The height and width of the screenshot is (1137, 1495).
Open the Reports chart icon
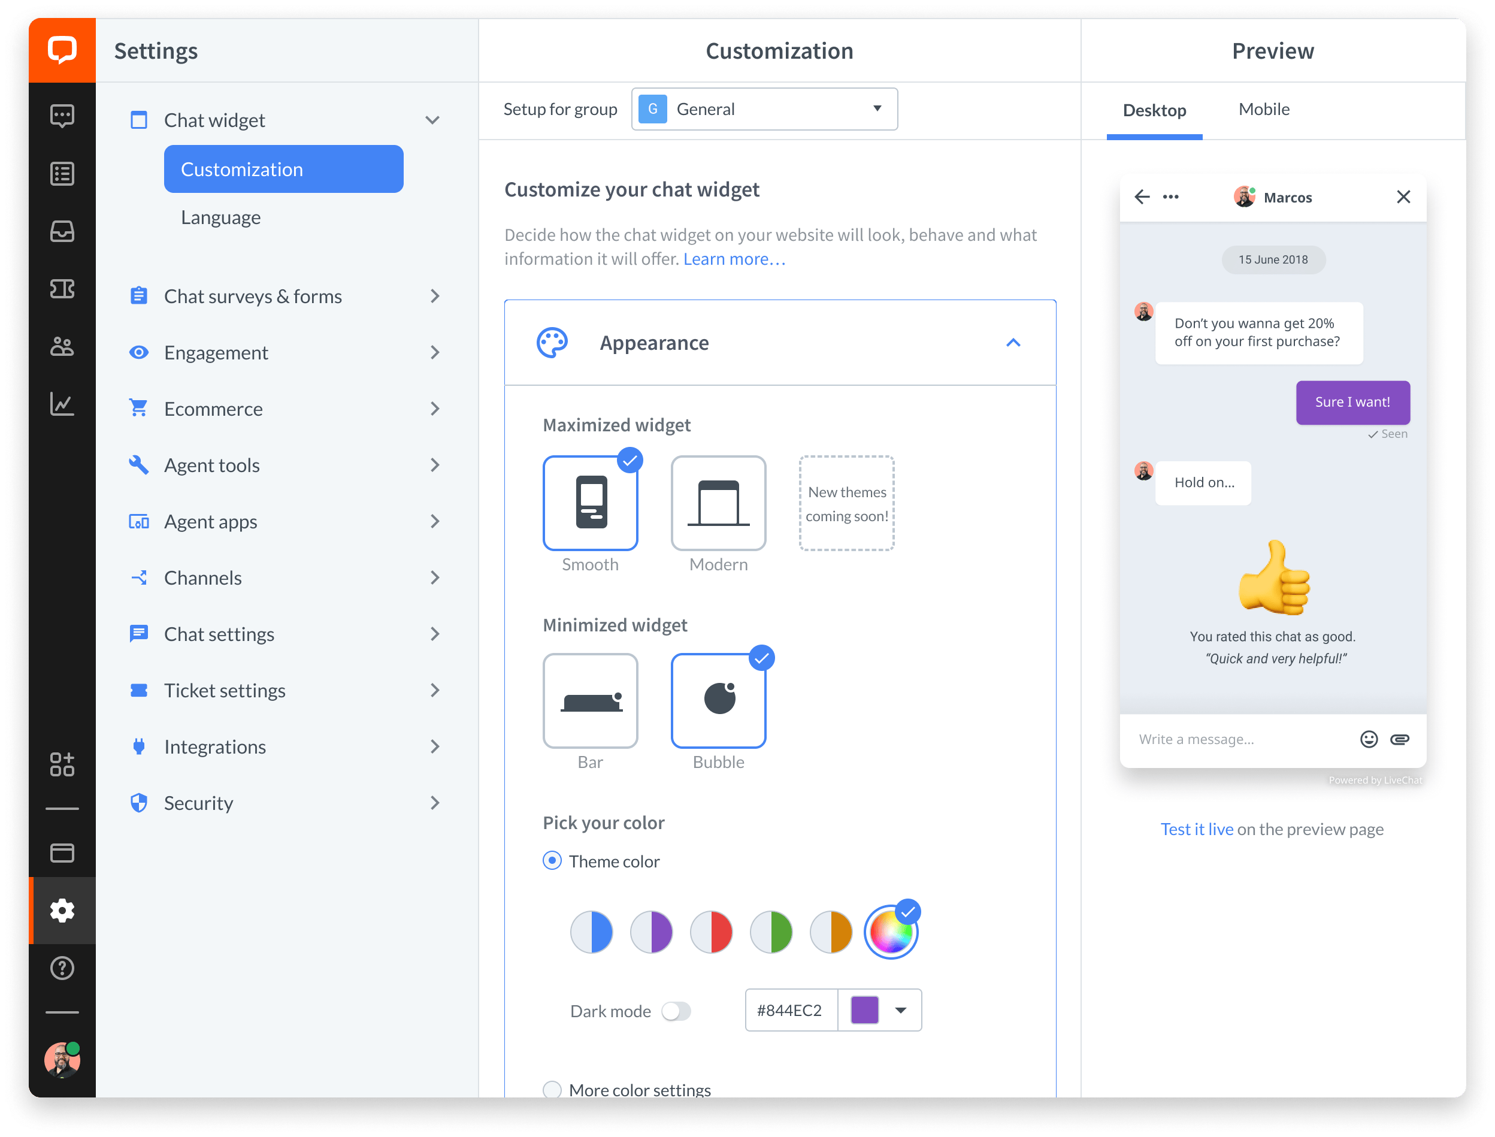coord(62,404)
